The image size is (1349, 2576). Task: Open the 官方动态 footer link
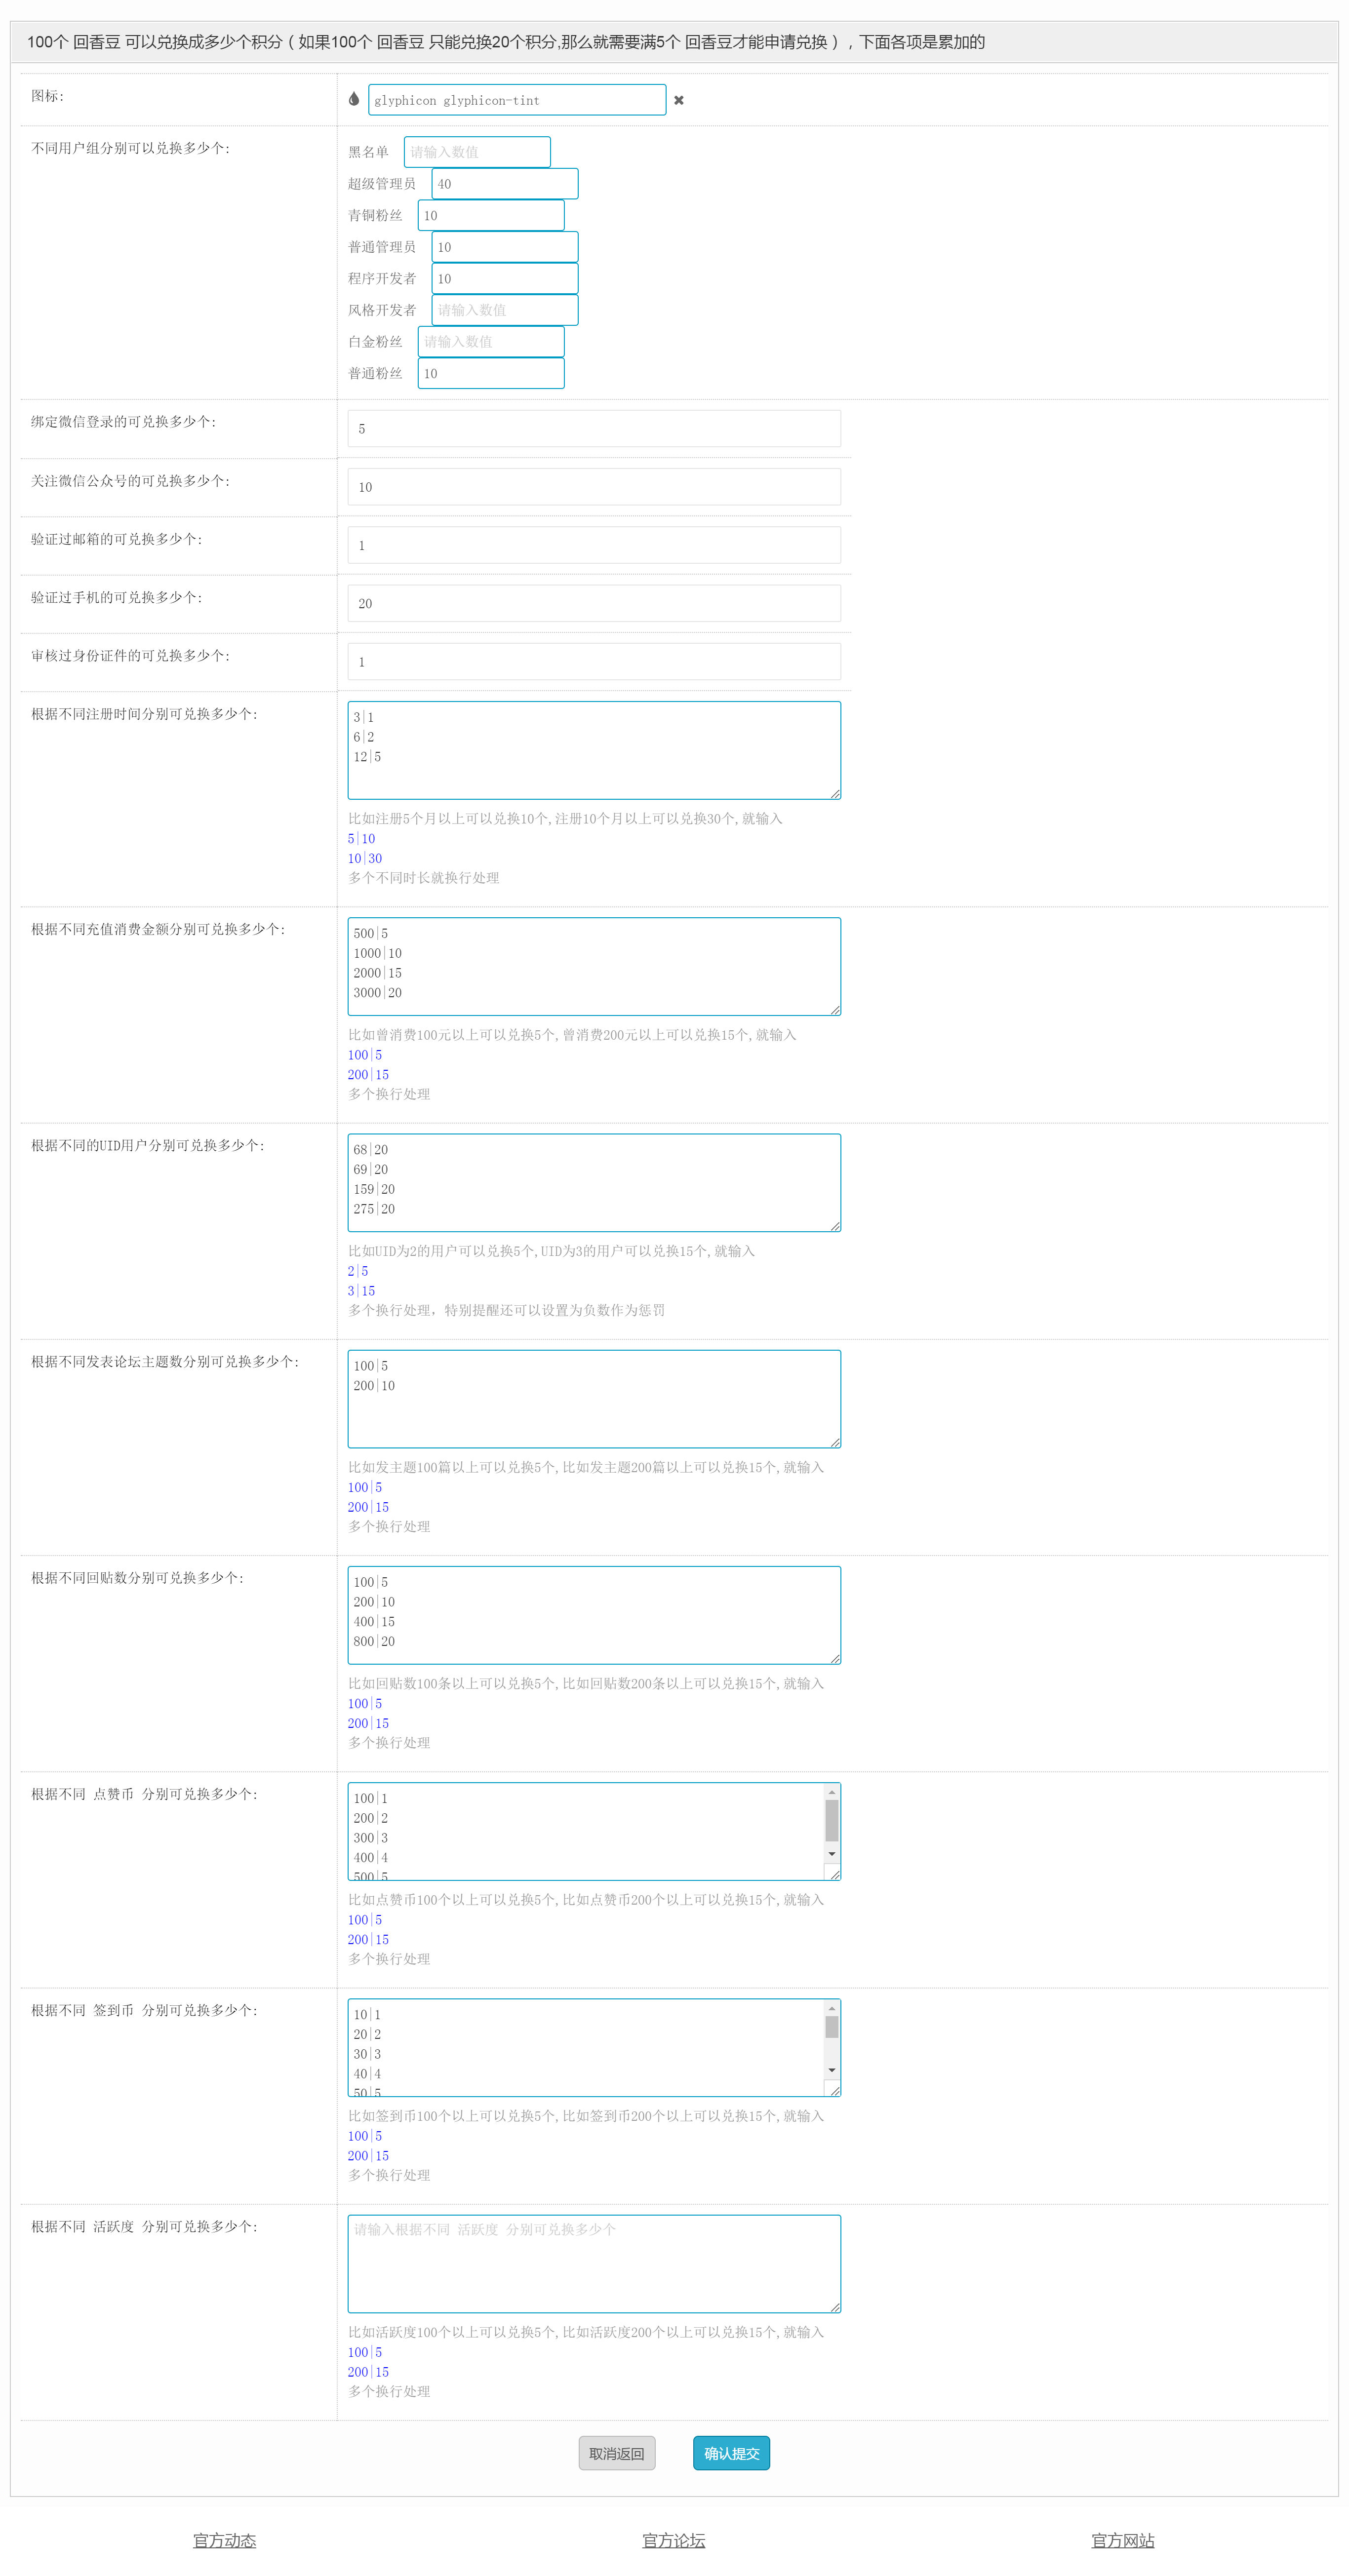[224, 2540]
